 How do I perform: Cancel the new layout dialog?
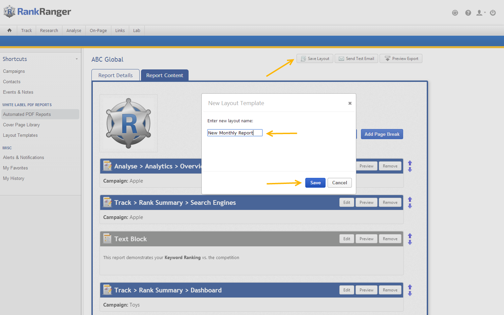[x=339, y=183]
